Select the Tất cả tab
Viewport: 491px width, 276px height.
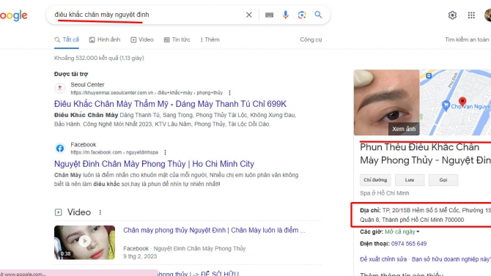(x=67, y=40)
